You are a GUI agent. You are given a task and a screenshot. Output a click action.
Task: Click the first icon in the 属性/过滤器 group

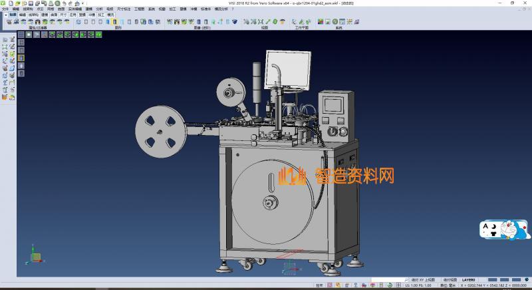(x=9, y=22)
